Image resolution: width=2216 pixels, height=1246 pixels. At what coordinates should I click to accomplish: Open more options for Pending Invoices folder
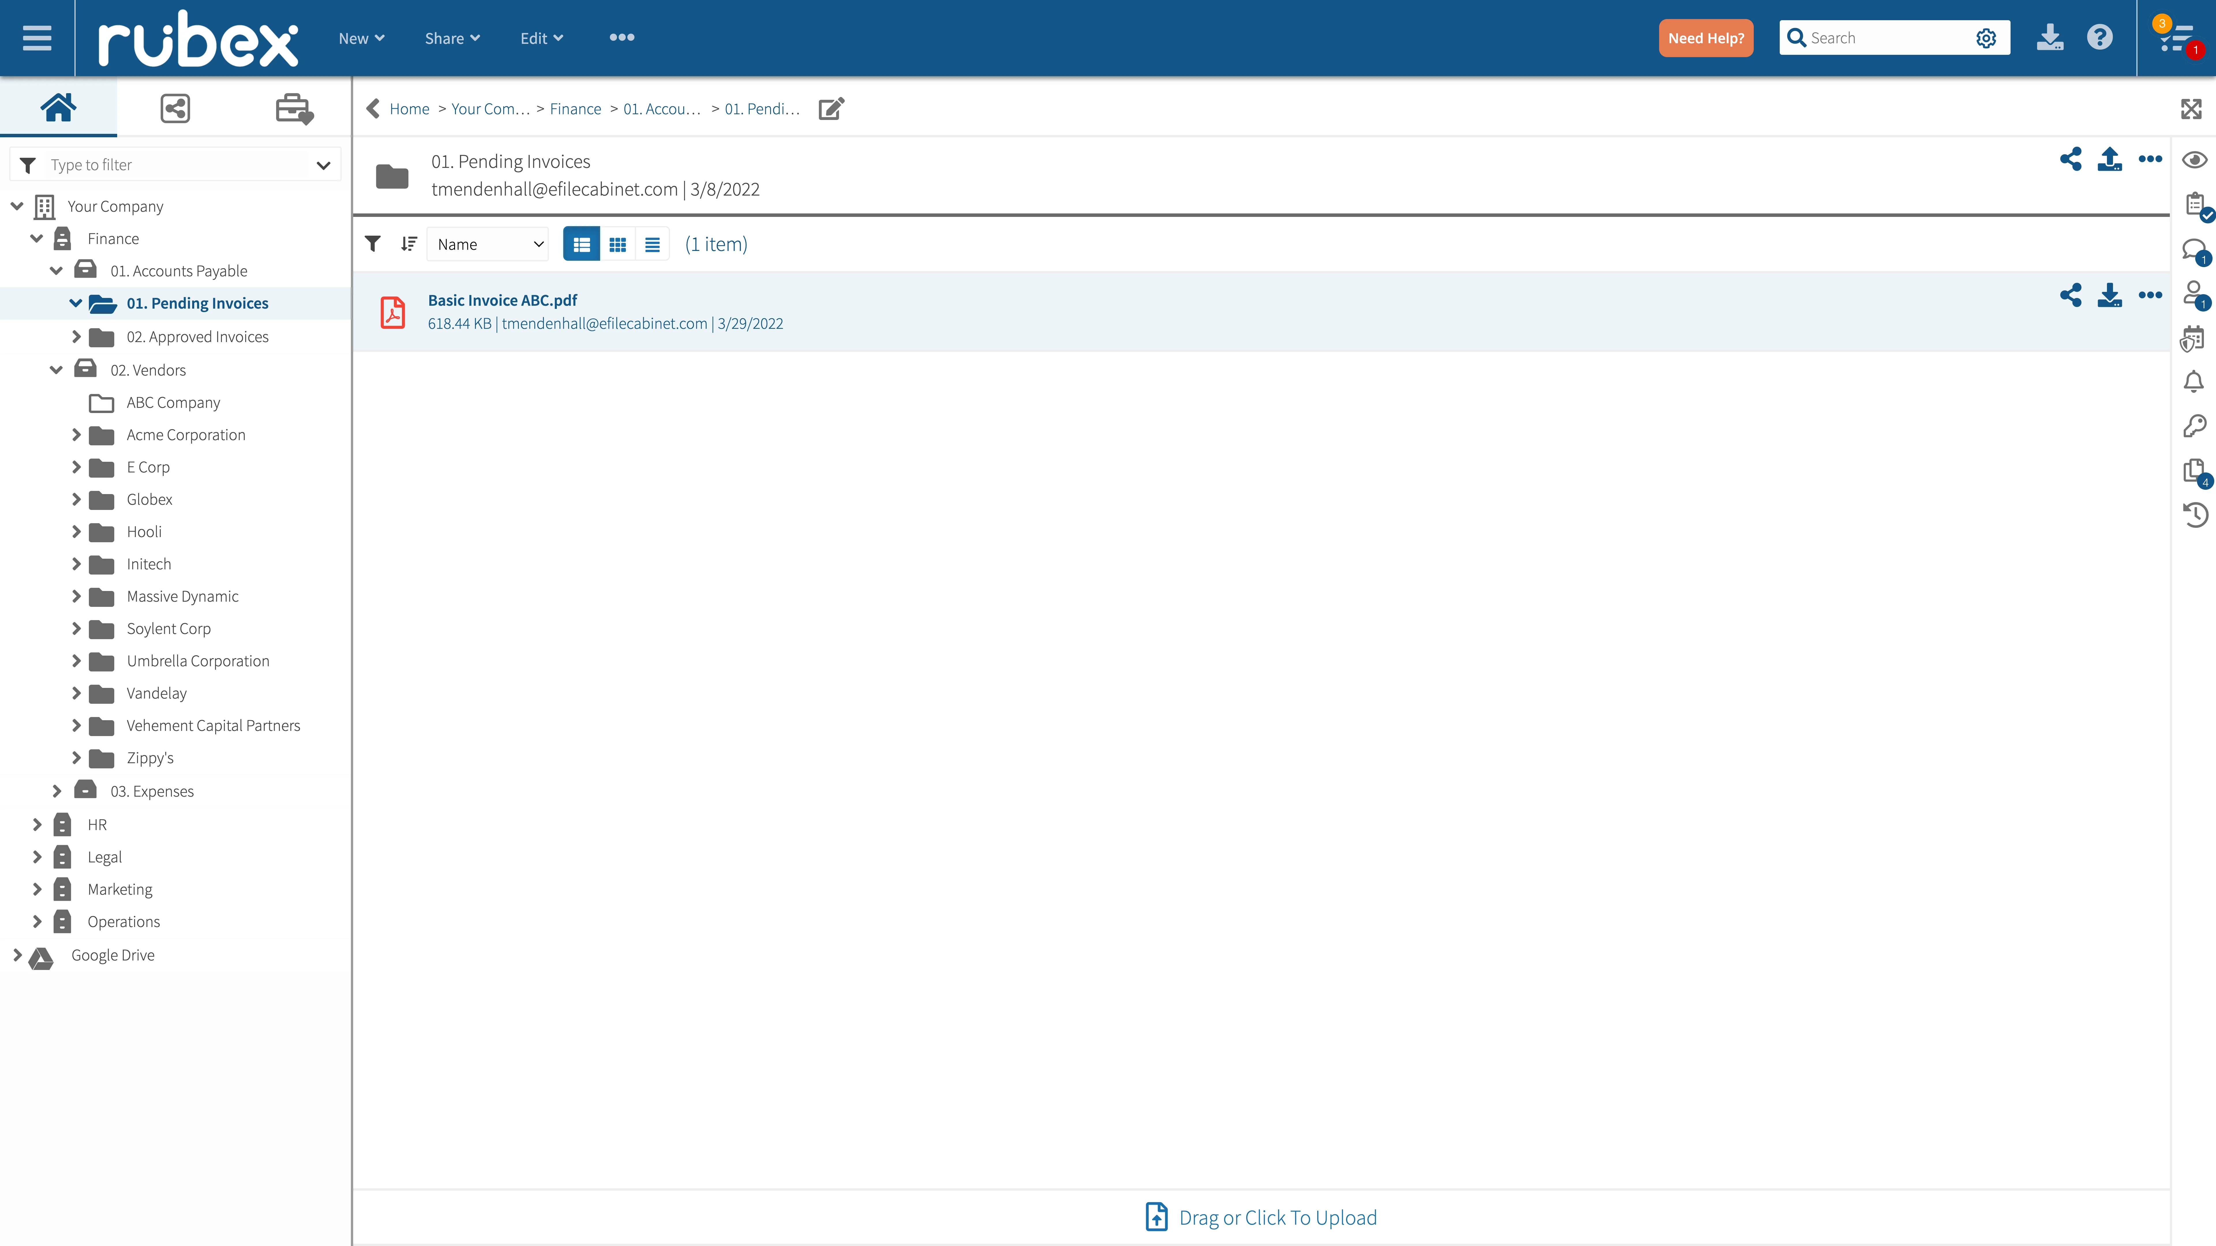click(x=2150, y=159)
